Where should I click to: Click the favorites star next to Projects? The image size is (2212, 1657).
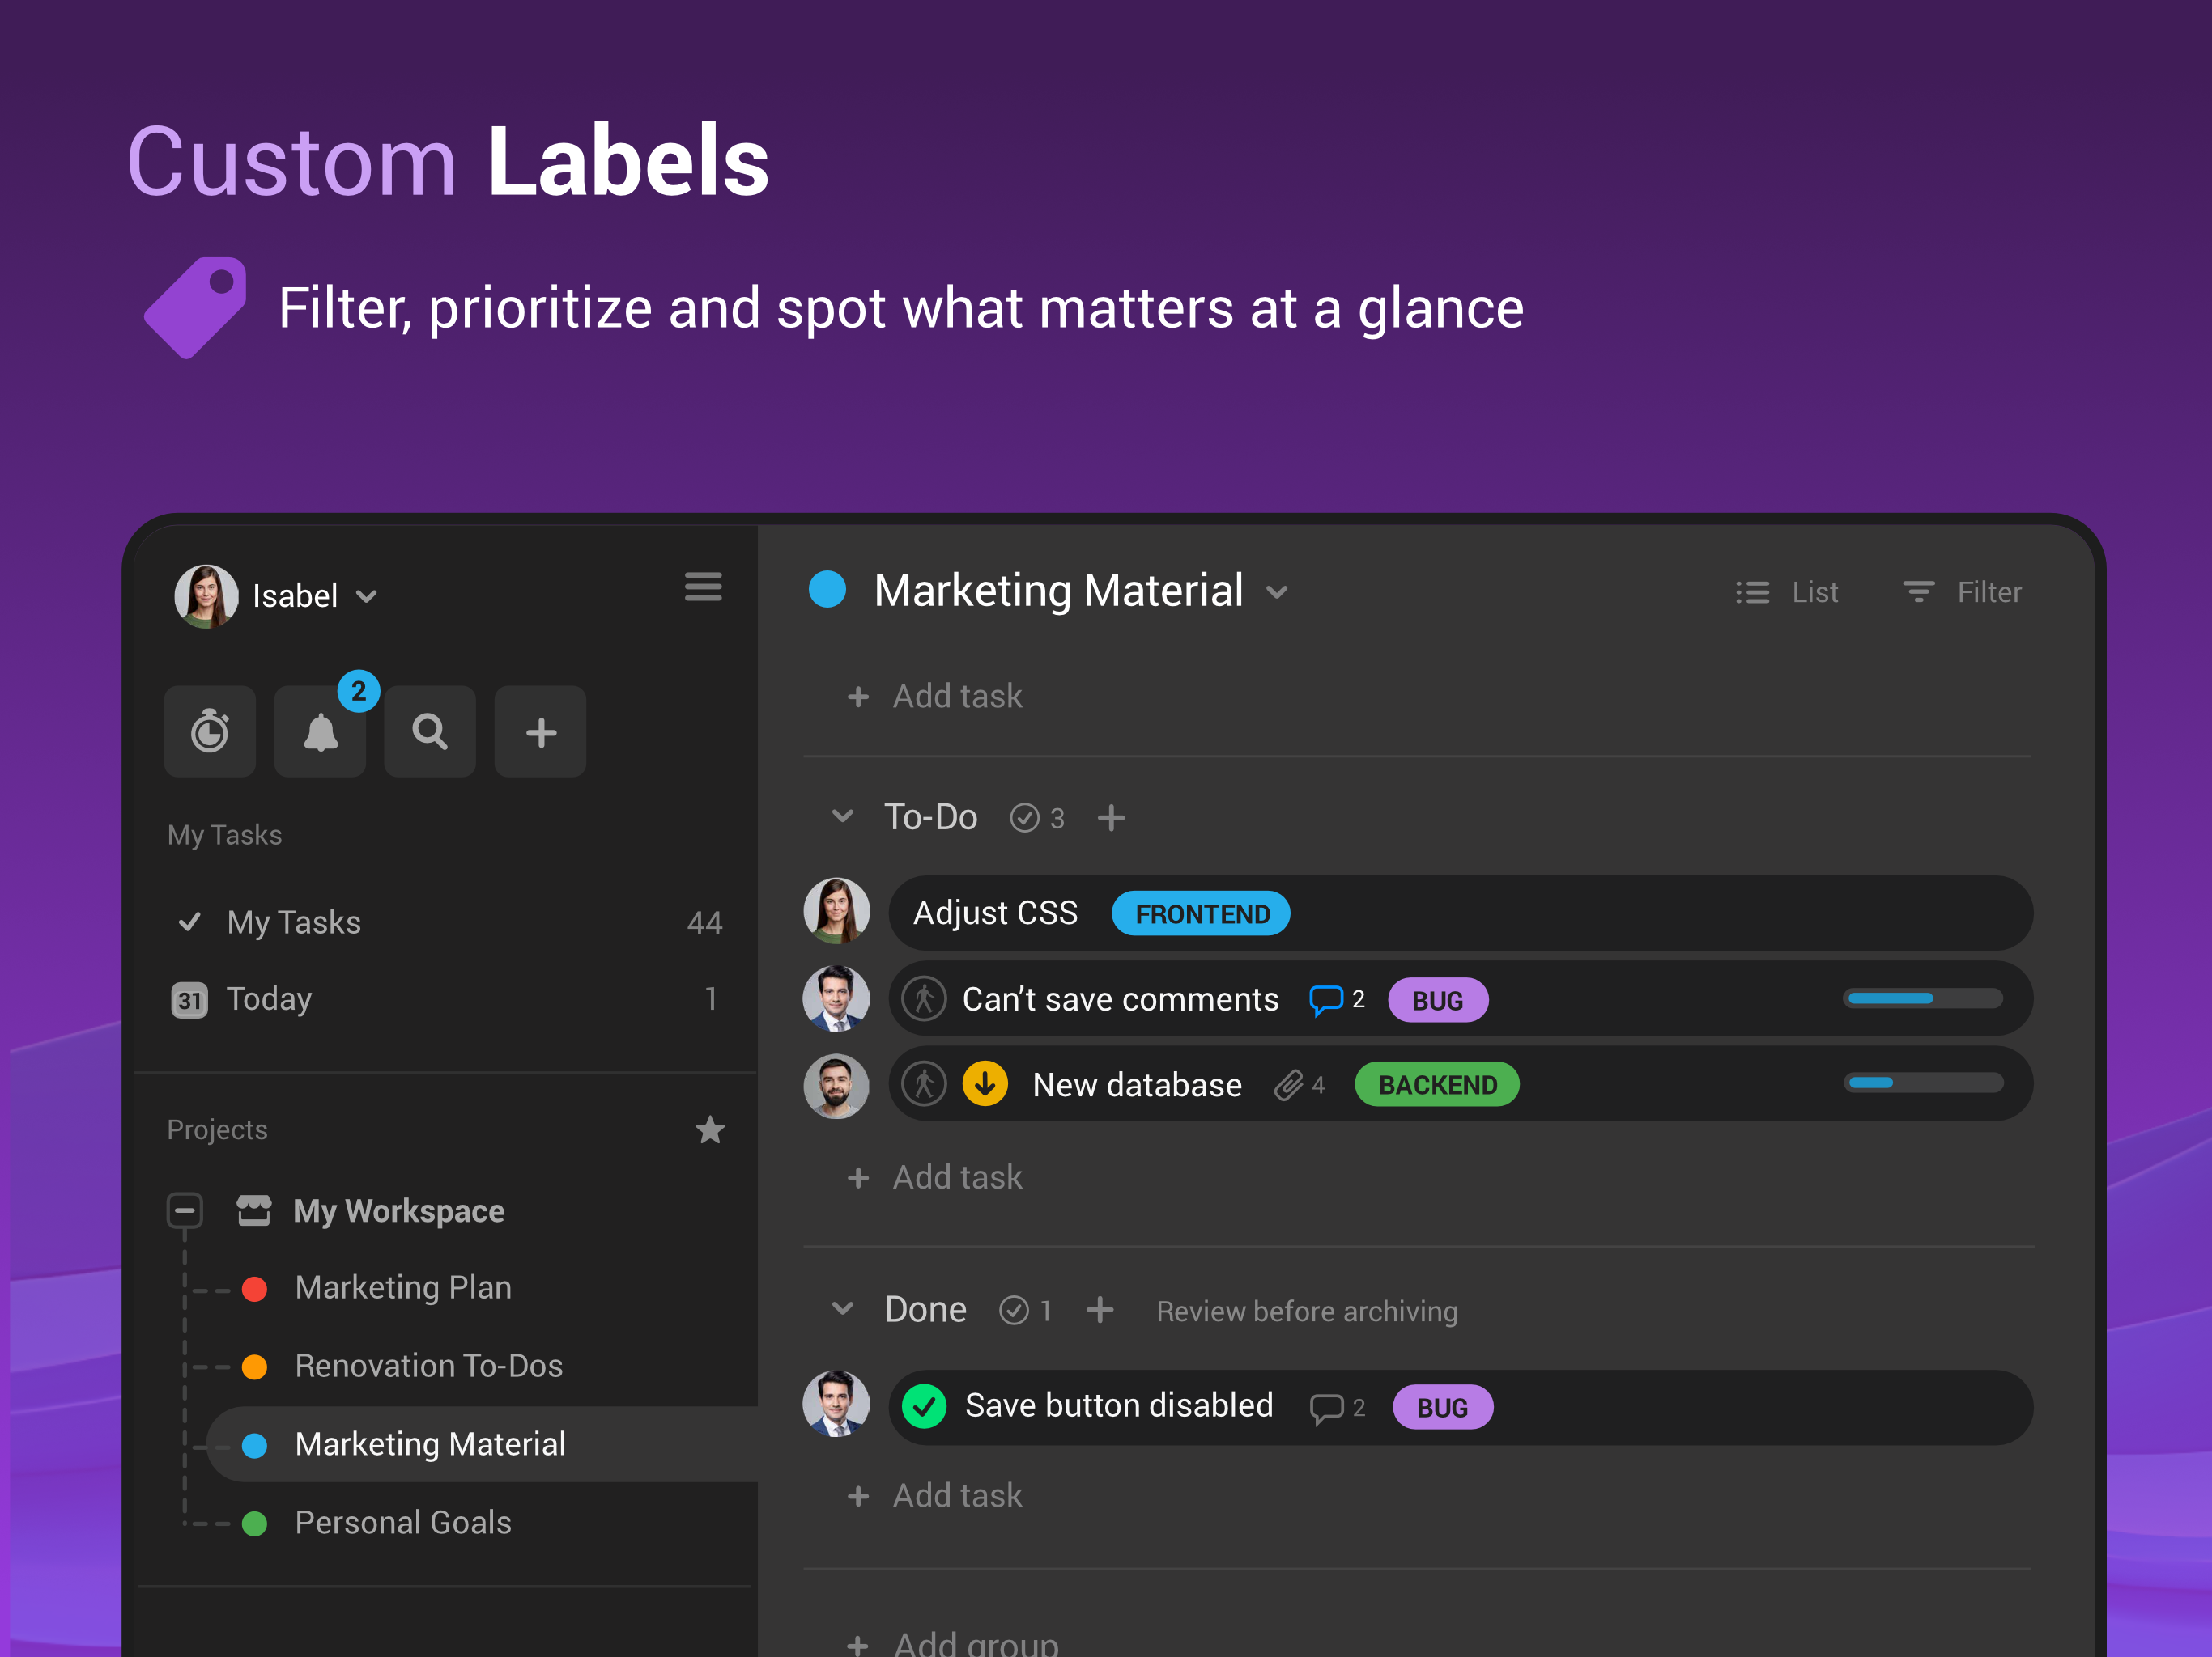(710, 1129)
